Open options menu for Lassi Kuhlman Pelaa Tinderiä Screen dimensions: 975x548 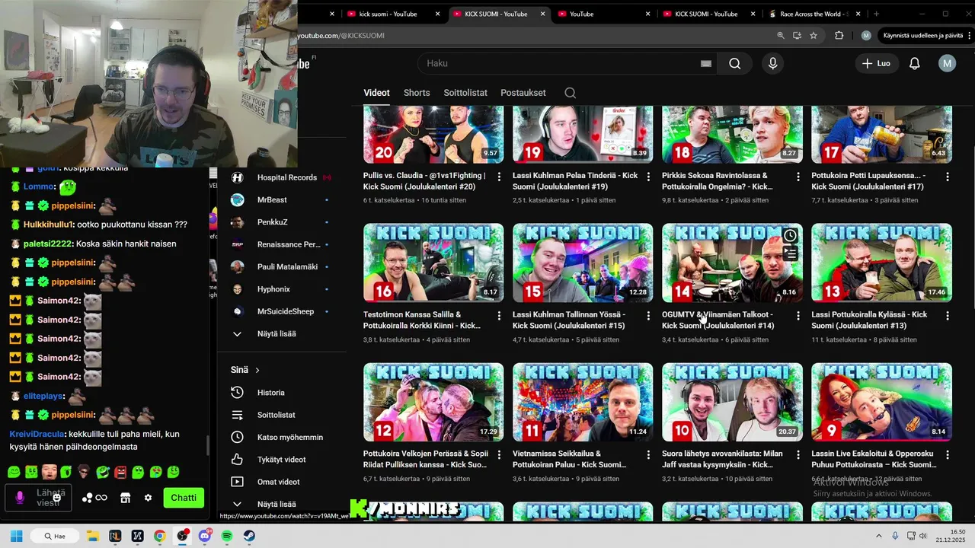point(648,177)
